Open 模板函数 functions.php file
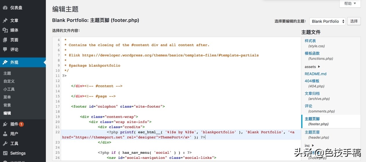This screenshot has width=366, height=162. tap(319, 56)
